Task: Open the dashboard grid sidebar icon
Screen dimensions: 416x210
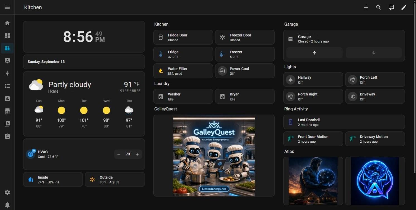Action: [x=7, y=36]
